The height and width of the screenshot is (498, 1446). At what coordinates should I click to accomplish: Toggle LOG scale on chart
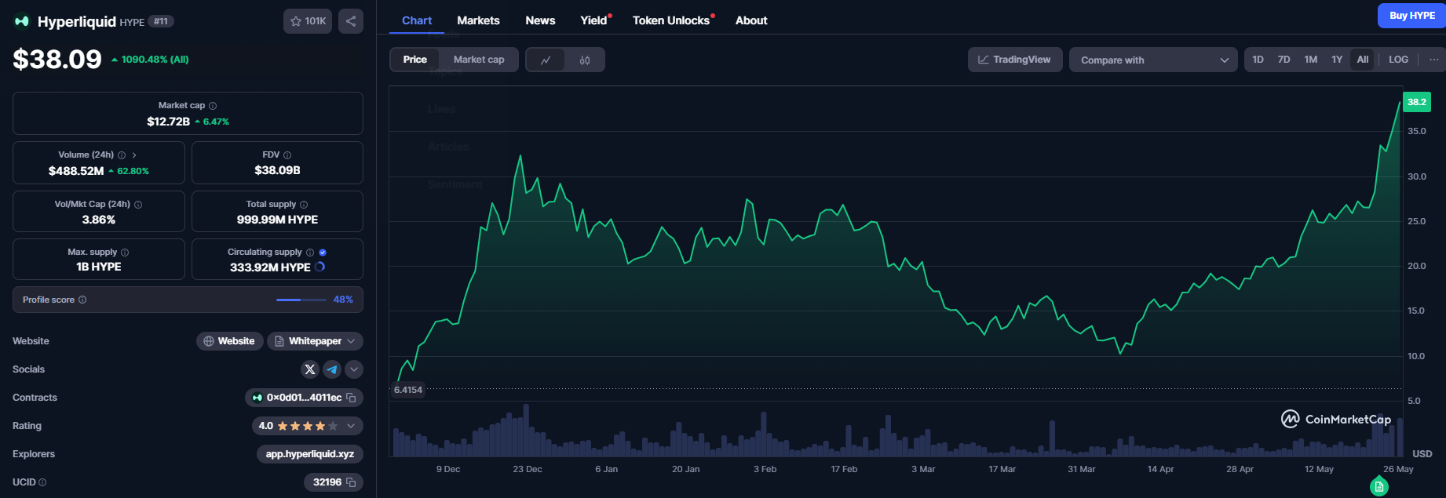[x=1398, y=60]
